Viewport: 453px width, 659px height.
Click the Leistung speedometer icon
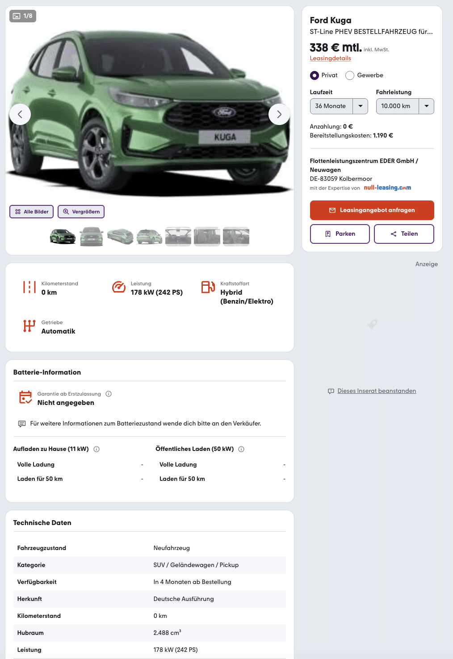point(119,287)
